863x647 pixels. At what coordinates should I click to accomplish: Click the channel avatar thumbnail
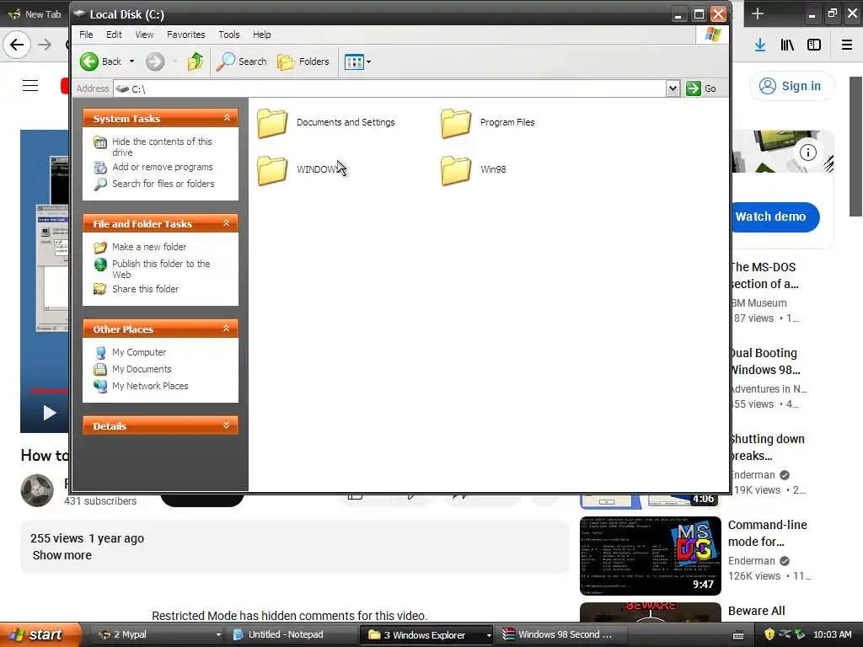tap(37, 490)
